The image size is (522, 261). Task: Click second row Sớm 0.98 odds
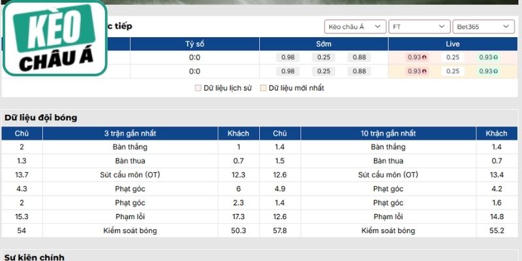[288, 71]
